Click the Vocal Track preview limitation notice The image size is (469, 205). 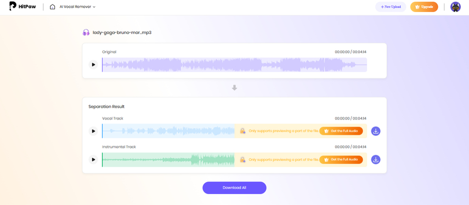pos(283,131)
